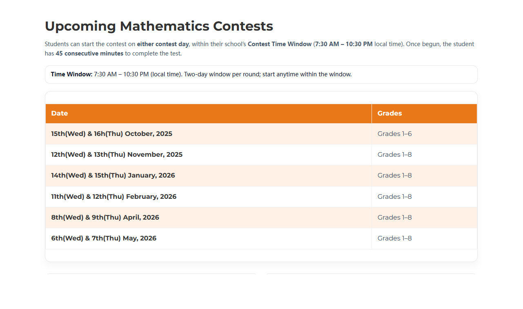The image size is (523, 309).
Task: Select the April 2026 contest date cell
Action: coord(105,218)
